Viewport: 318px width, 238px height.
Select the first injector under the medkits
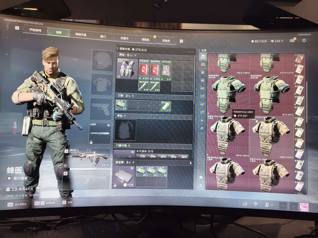[144, 86]
